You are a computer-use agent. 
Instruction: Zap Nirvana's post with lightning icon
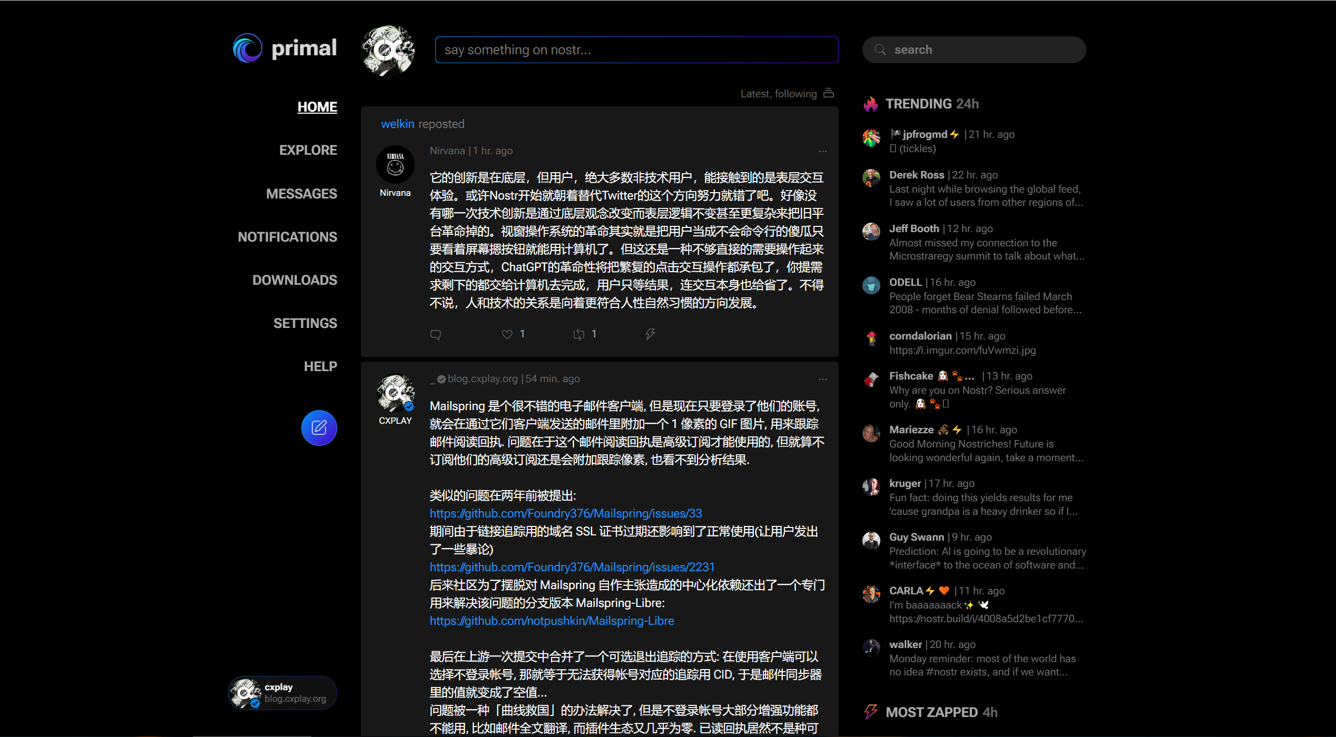point(650,334)
